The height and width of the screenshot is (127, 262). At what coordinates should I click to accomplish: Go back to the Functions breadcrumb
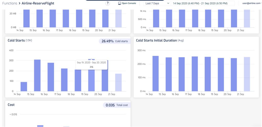tap(10, 3)
